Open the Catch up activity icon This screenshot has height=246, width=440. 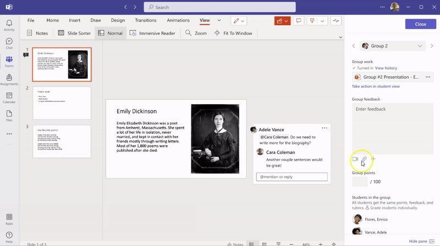point(336,21)
